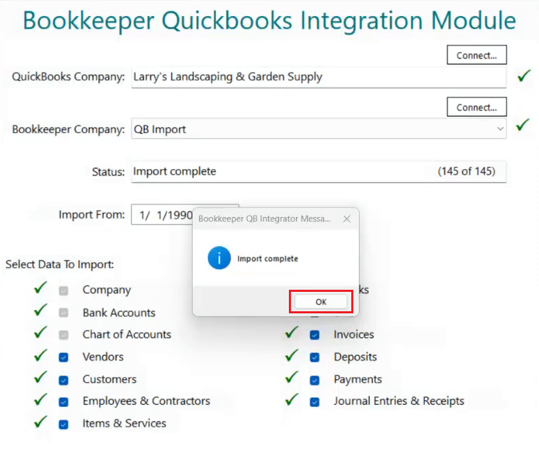Click the Journal Entries & Receipts label
The height and width of the screenshot is (461, 539).
[399, 401]
